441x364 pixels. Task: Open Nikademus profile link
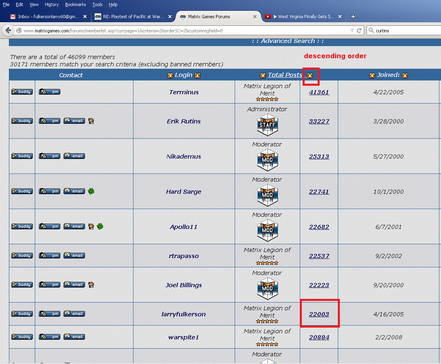coord(184,157)
